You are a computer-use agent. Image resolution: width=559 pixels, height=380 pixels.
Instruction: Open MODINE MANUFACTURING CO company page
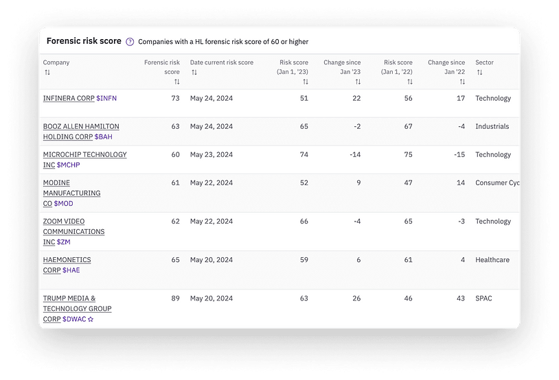pos(71,193)
